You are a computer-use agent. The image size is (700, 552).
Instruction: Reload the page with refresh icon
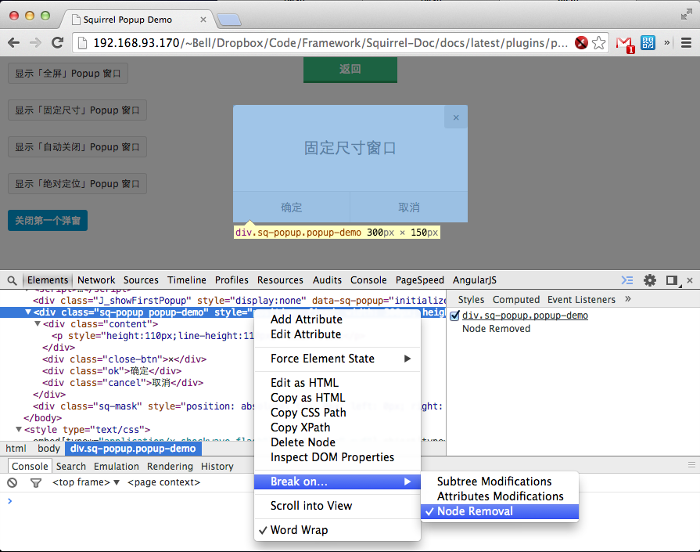coord(58,43)
